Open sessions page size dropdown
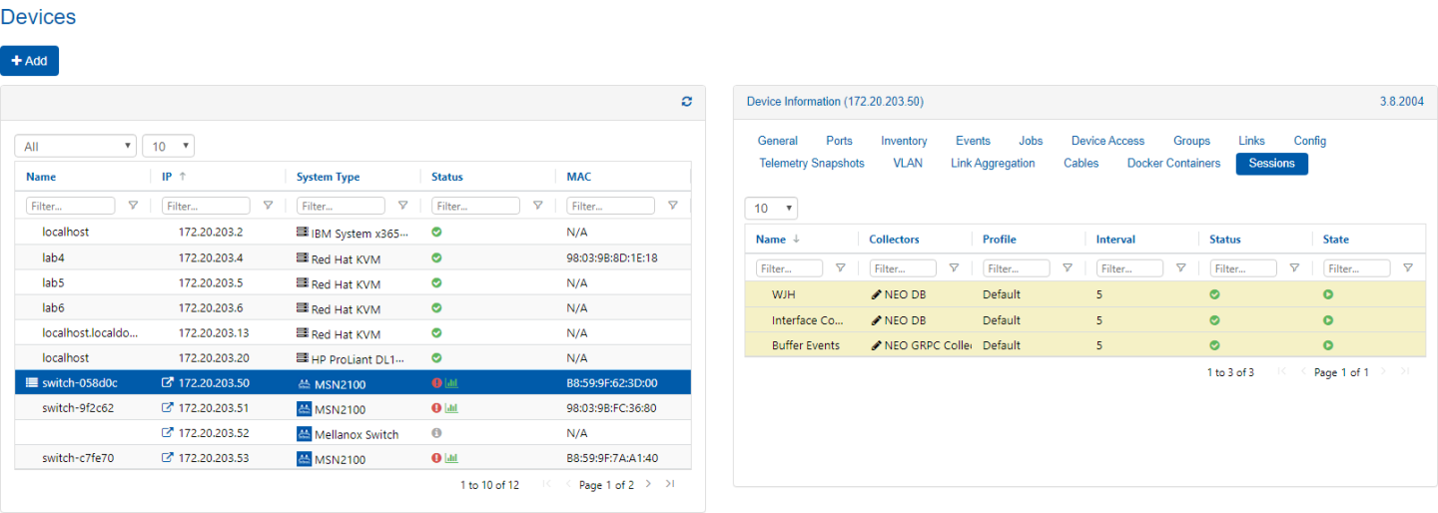This screenshot has width=1438, height=513. (x=771, y=209)
